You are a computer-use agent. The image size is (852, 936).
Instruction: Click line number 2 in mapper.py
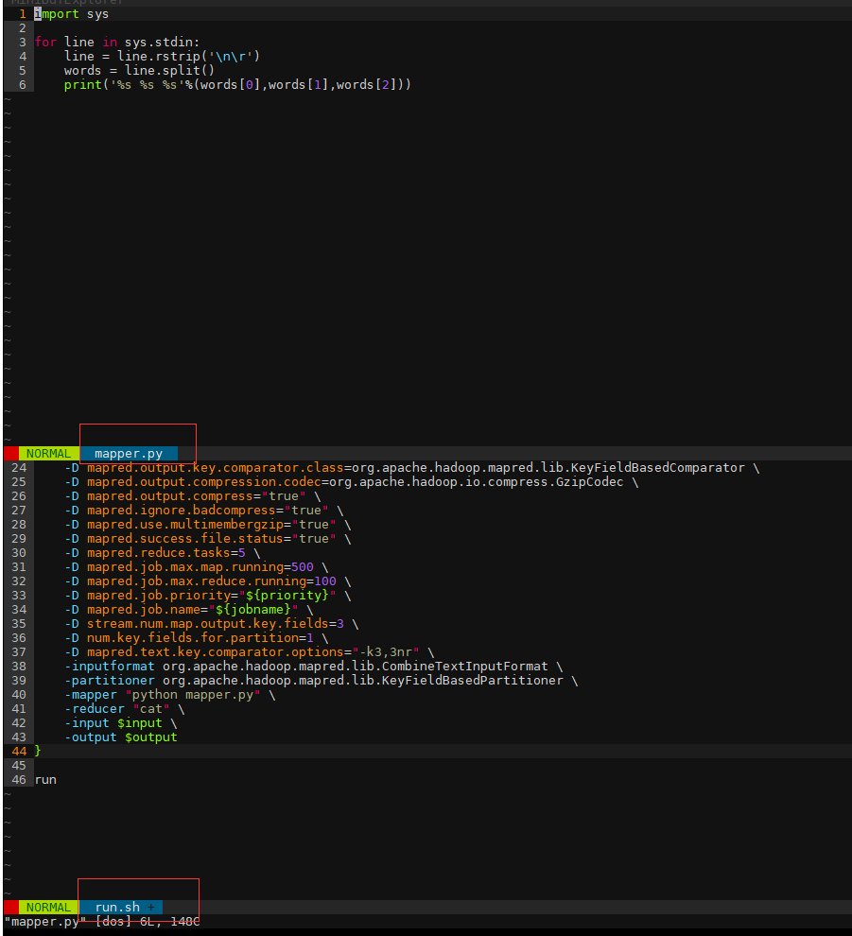tap(22, 28)
